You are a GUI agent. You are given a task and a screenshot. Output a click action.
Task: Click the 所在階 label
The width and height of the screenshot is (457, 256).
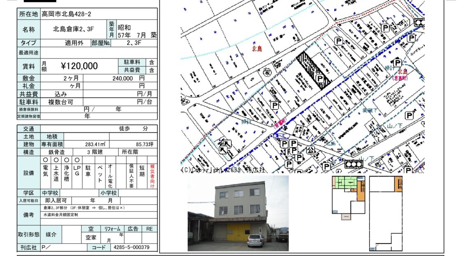130,152
